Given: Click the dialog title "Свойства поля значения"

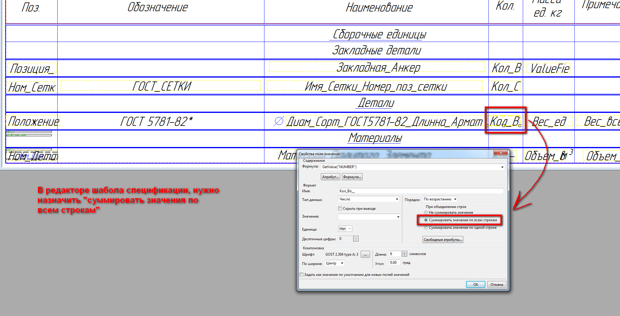Looking at the screenshot, I should tap(319, 154).
